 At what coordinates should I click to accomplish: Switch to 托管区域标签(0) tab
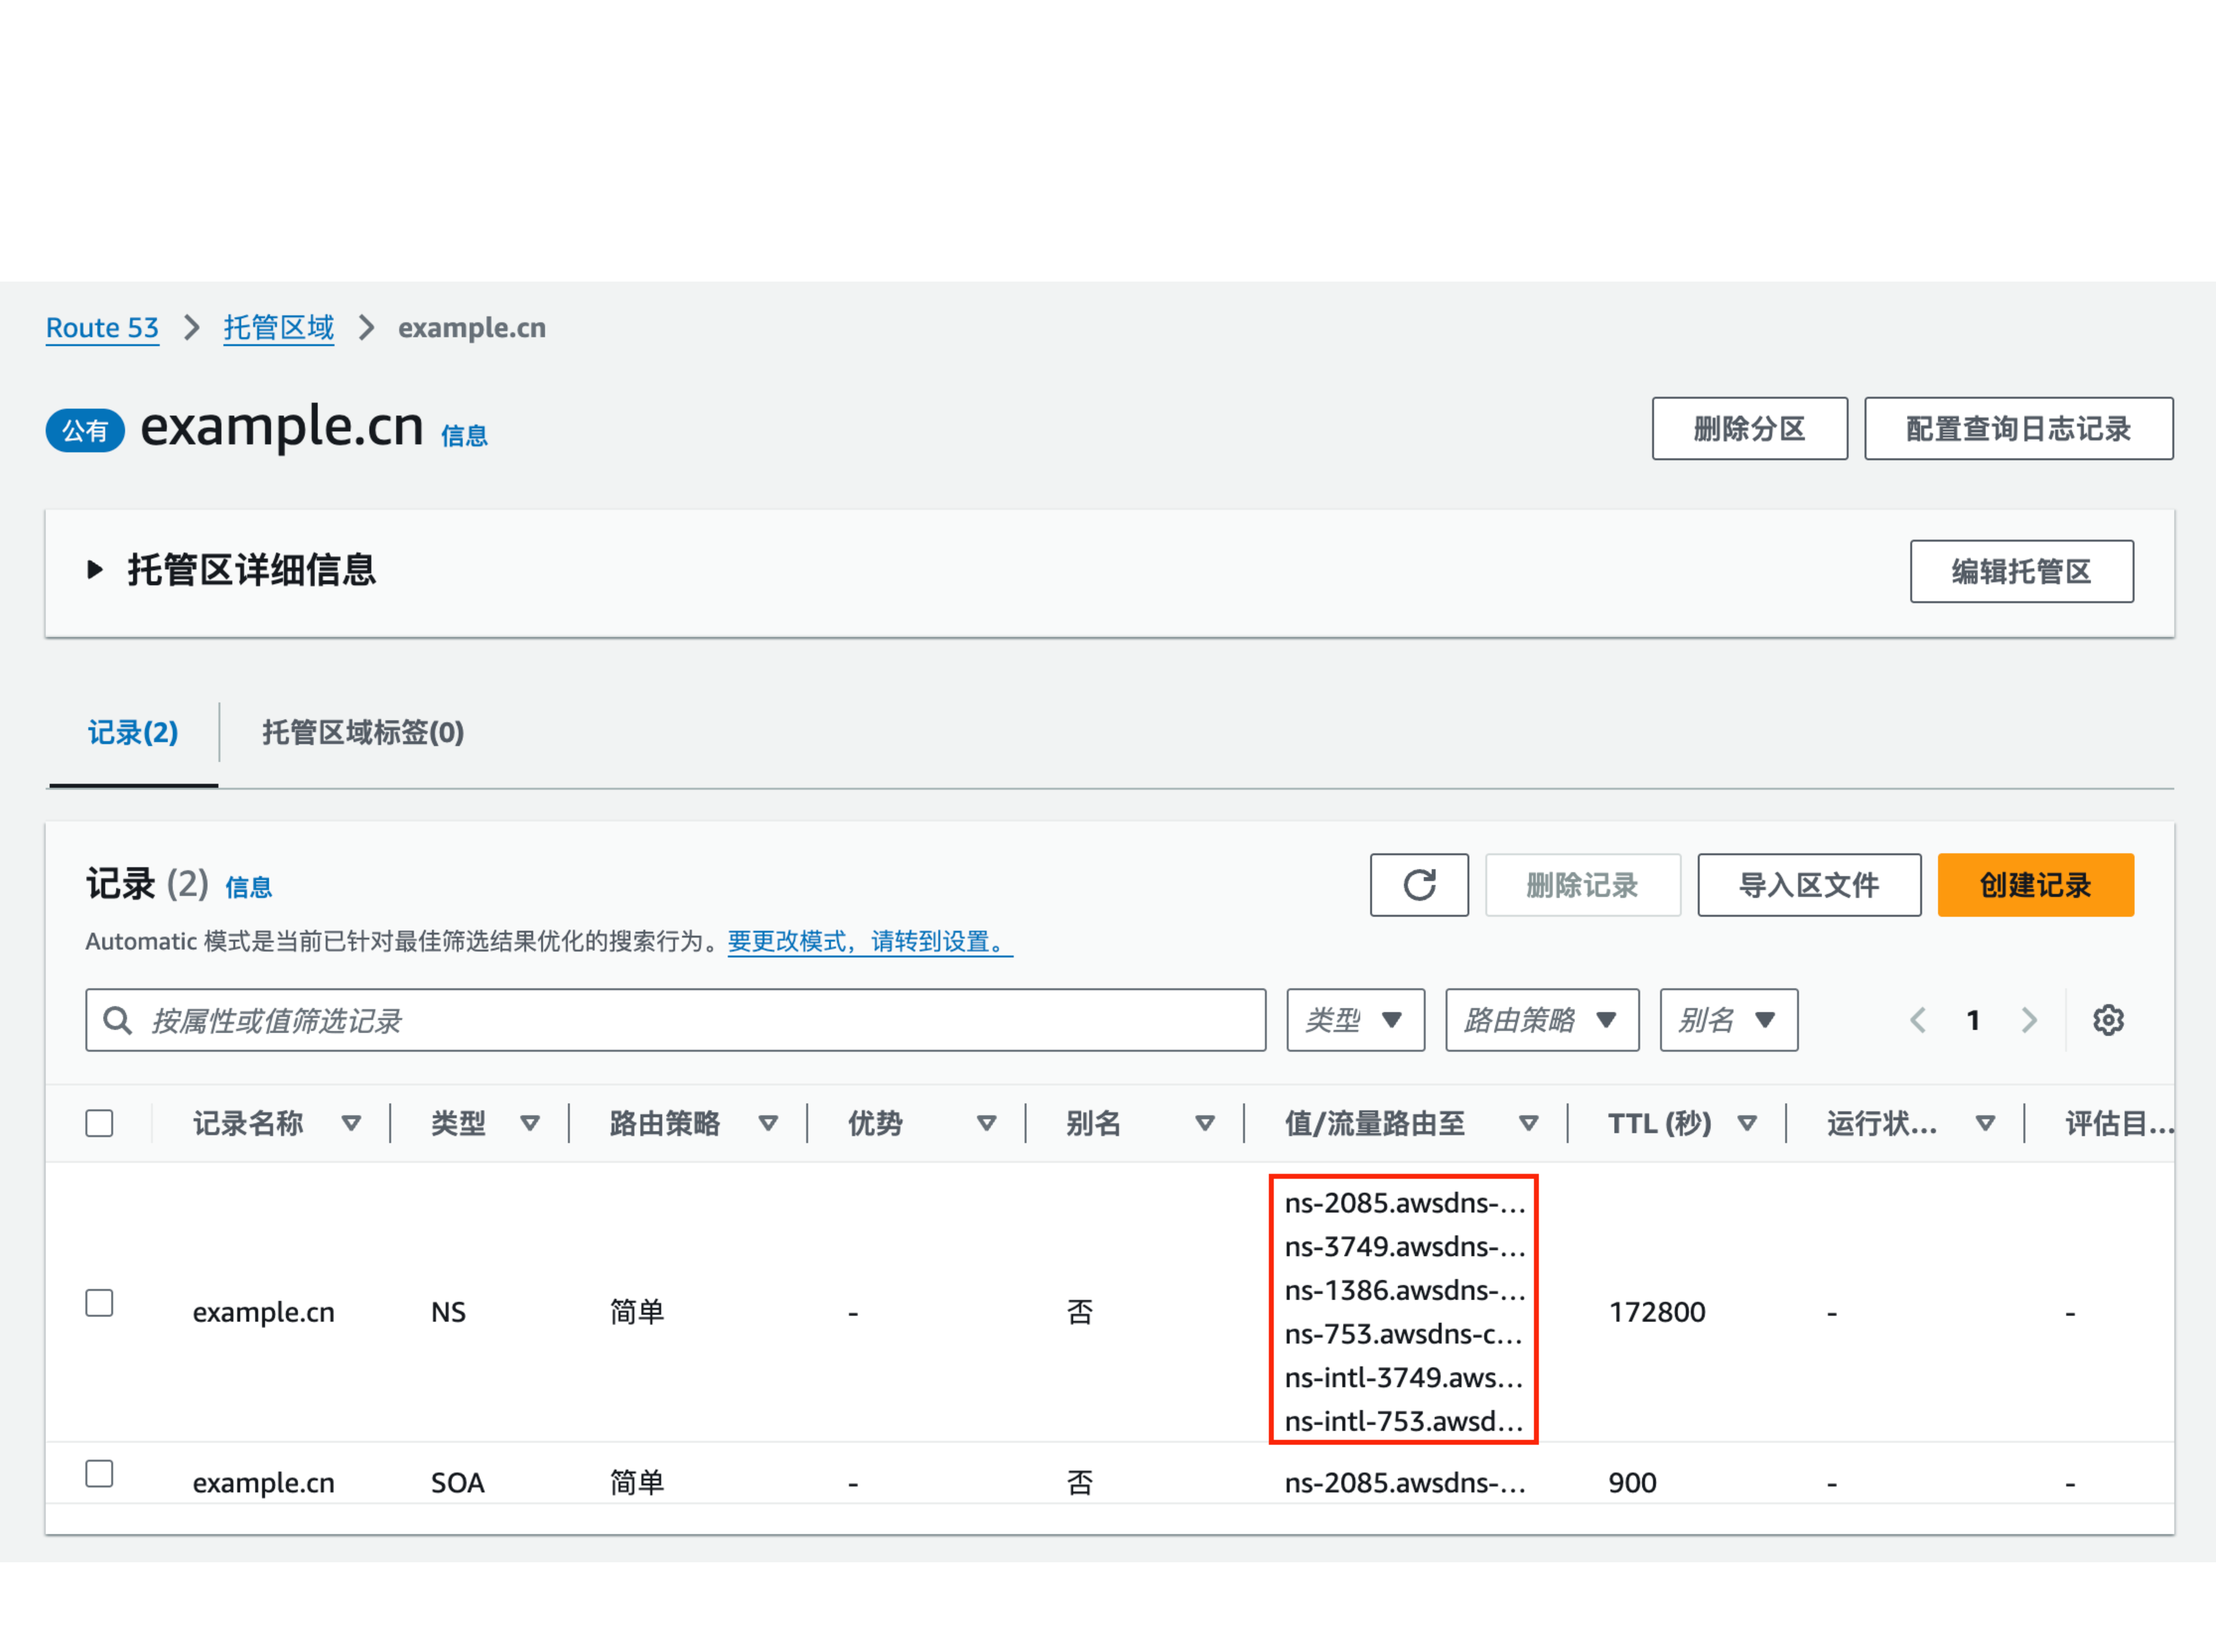tap(363, 732)
